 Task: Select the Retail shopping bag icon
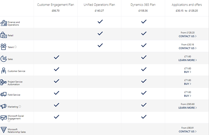click(x=4, y=35)
